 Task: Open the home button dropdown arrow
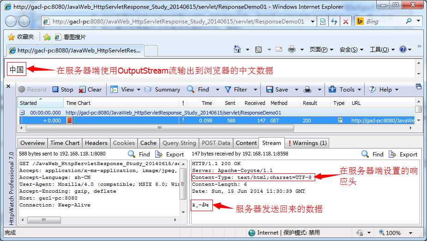[x=247, y=49]
